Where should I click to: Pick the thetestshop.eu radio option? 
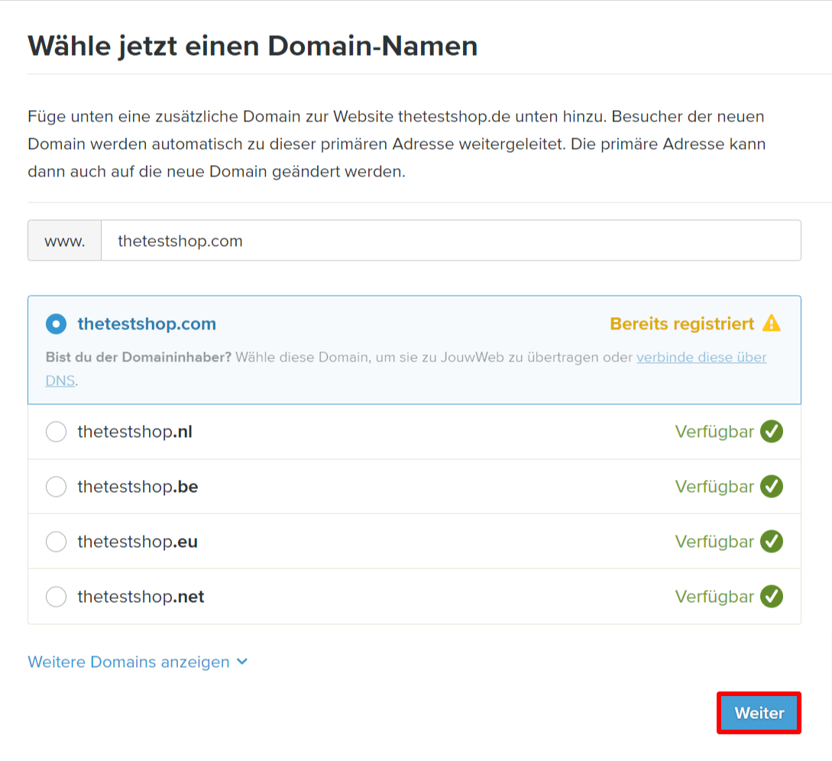click(x=56, y=542)
